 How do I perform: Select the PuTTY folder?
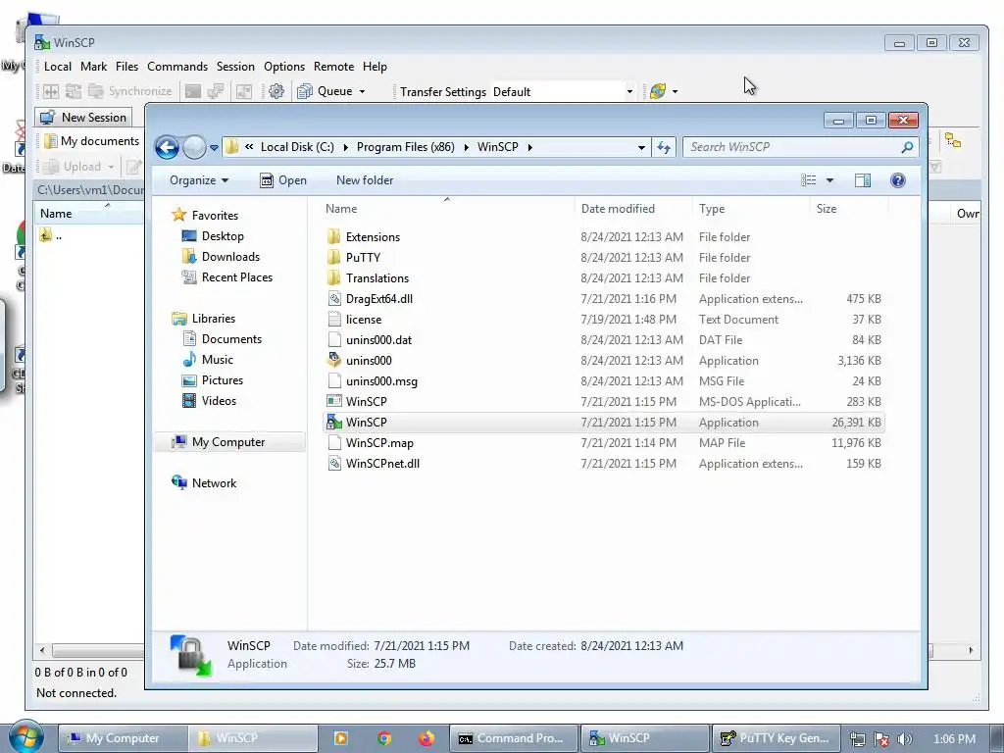coord(363,258)
